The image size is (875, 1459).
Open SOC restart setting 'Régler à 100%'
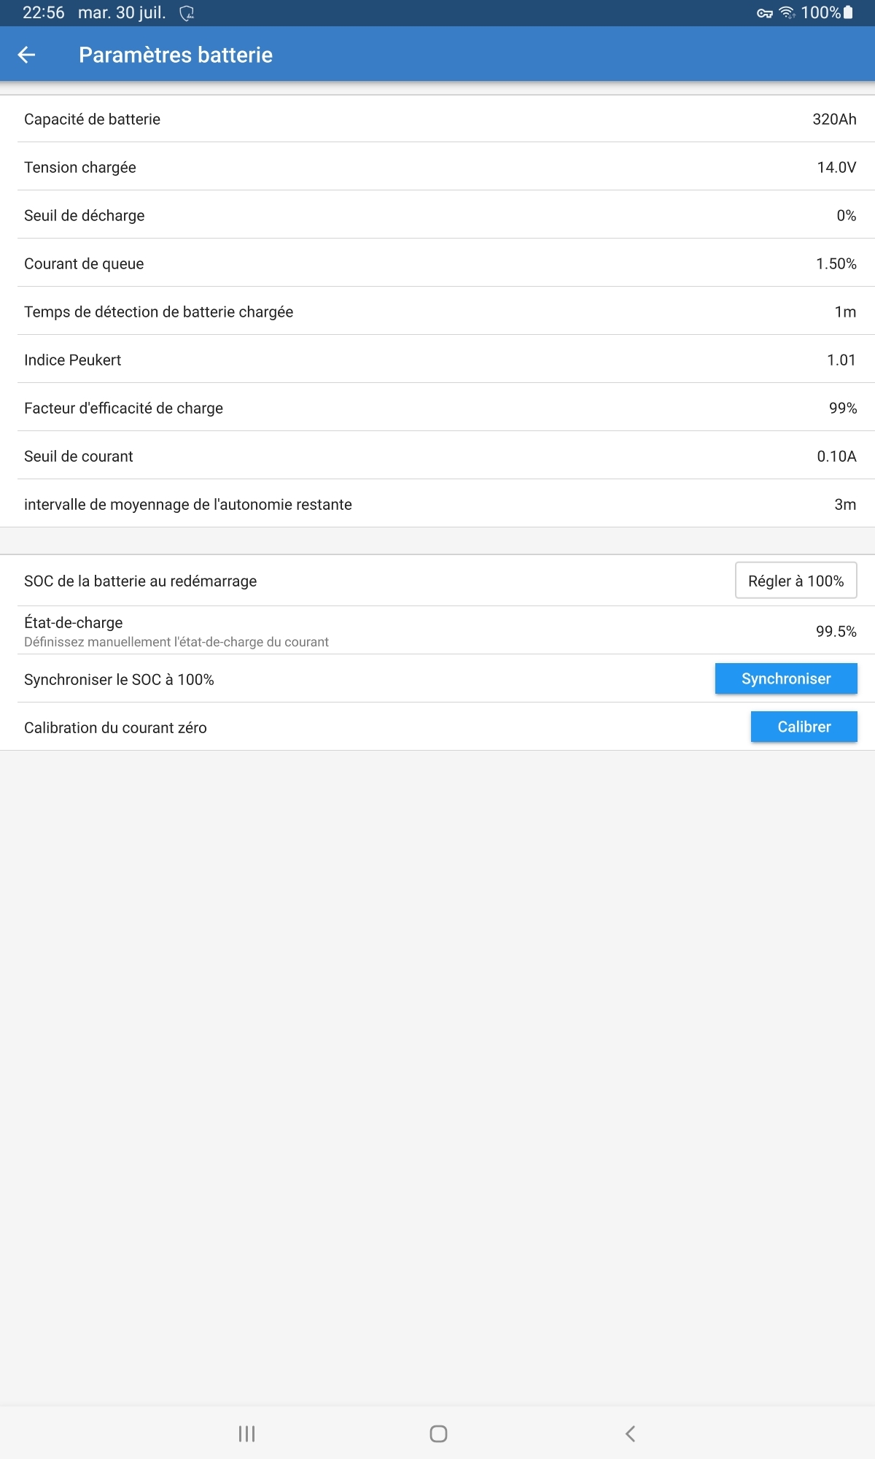(x=796, y=581)
